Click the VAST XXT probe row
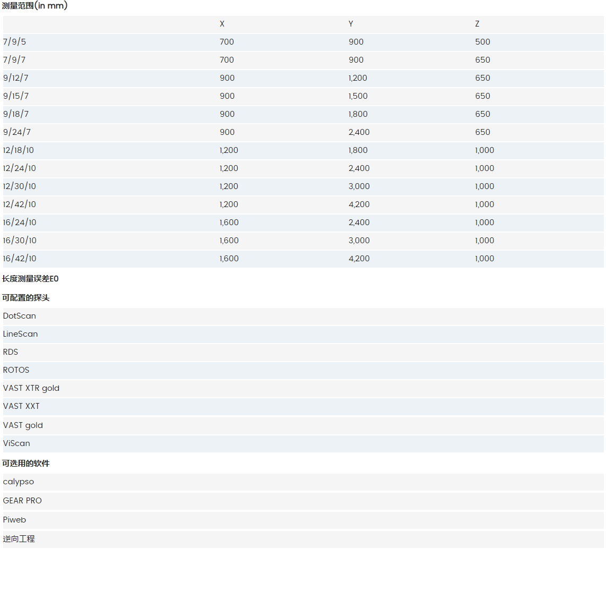The height and width of the screenshot is (591, 606). pos(21,406)
